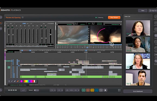The height and width of the screenshot is (101, 157).
Task: Select the blonde woman's video tile
Action: tap(138, 61)
